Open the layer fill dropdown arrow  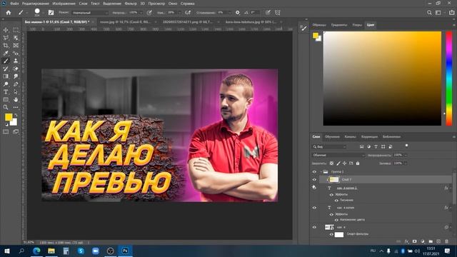[406, 163]
